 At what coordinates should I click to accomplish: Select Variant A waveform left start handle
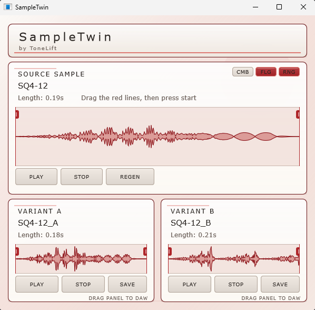pos(17,251)
